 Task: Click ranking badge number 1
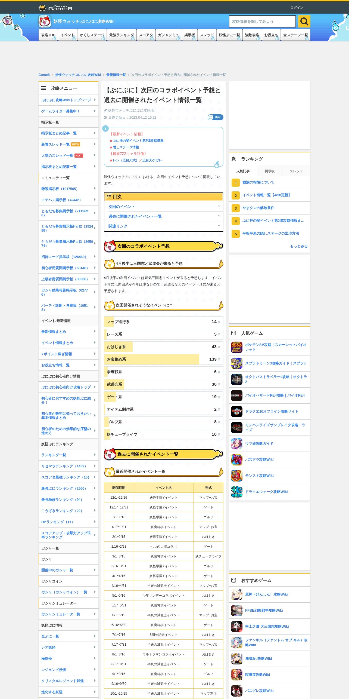[236, 182]
